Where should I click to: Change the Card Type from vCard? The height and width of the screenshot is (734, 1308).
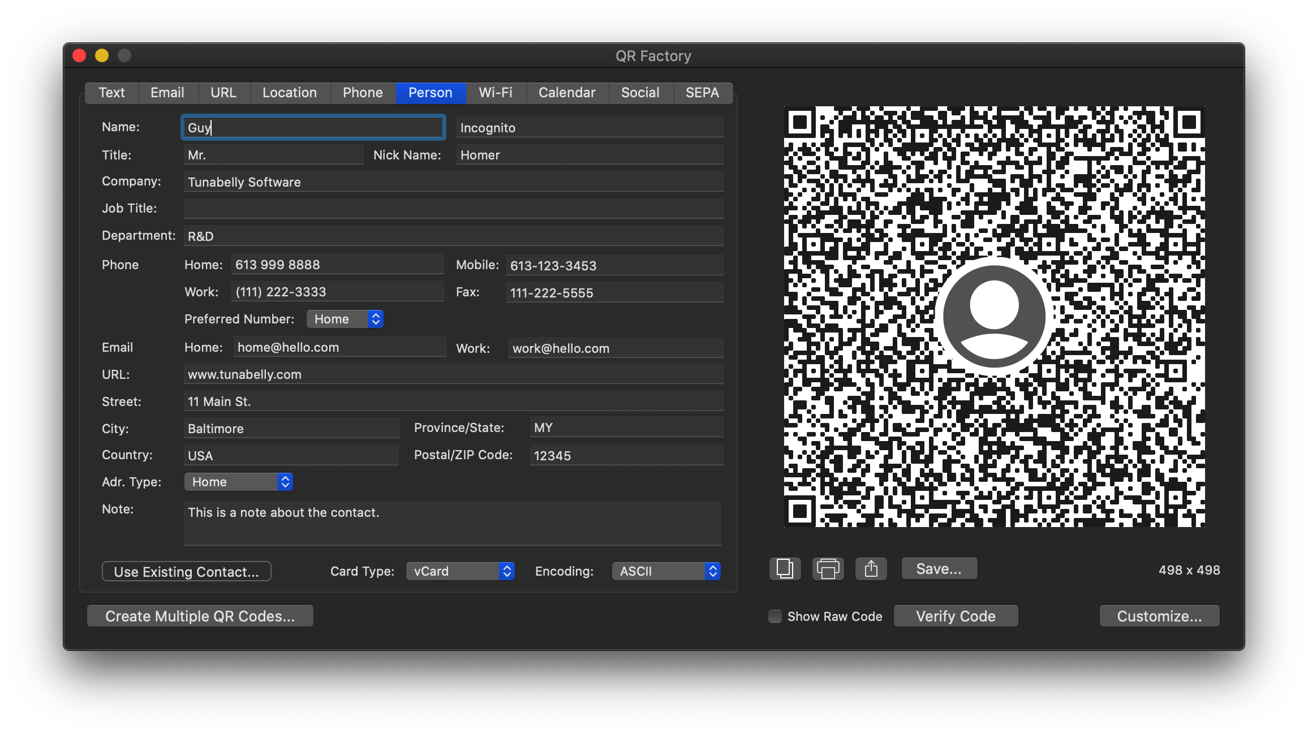coord(460,571)
